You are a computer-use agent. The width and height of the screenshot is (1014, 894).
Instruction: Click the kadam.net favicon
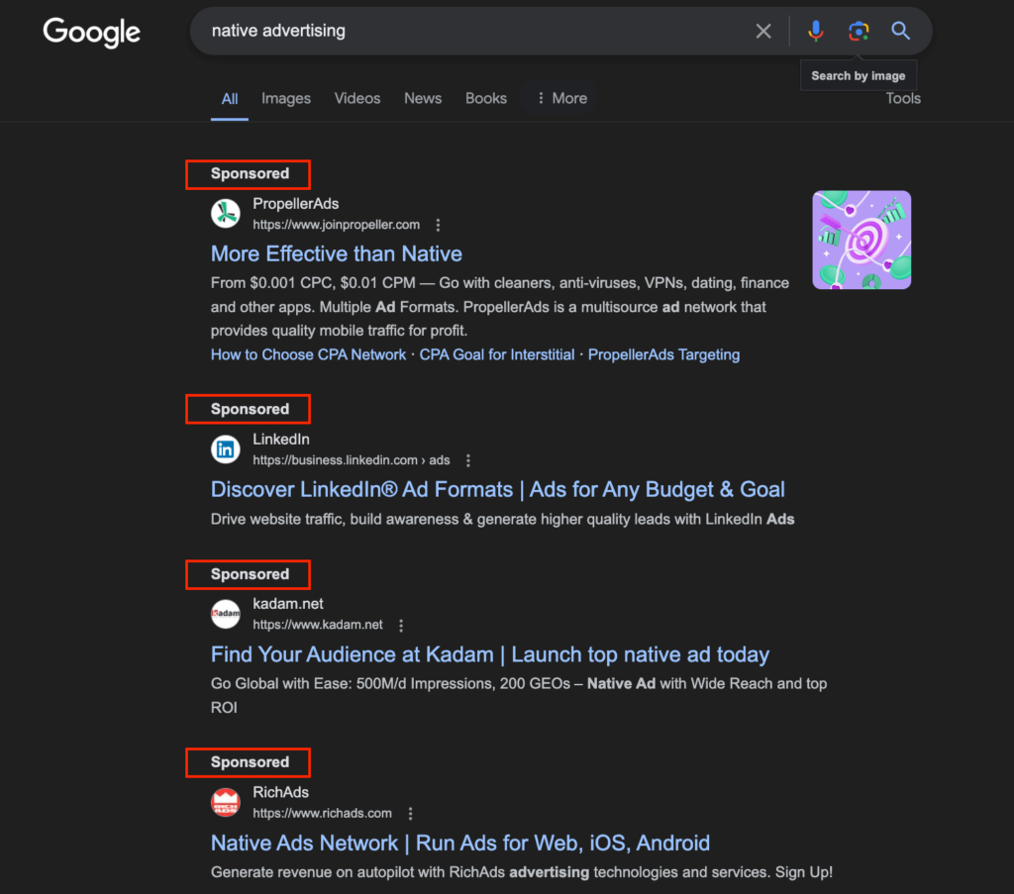point(225,614)
